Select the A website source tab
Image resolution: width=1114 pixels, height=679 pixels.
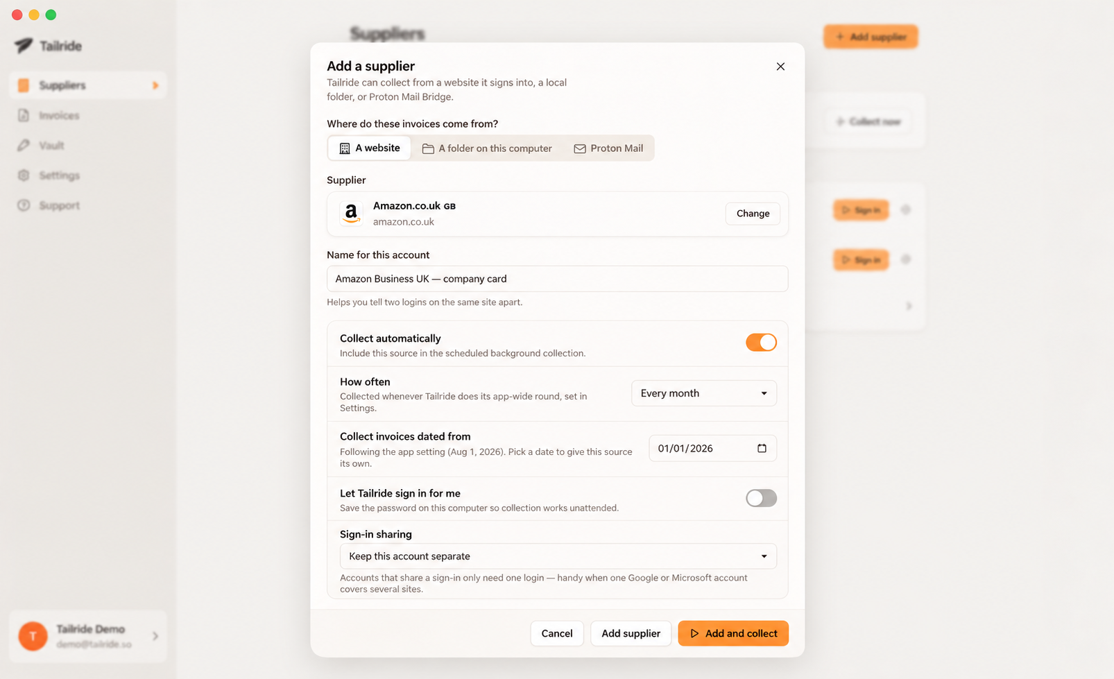[369, 148]
